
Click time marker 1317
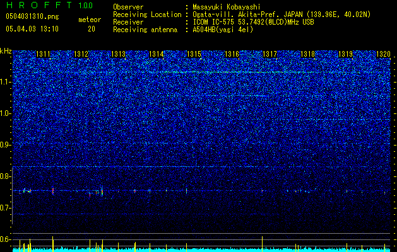click(x=270, y=54)
